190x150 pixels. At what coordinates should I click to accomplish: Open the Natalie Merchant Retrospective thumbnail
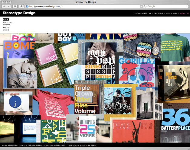point(20,73)
